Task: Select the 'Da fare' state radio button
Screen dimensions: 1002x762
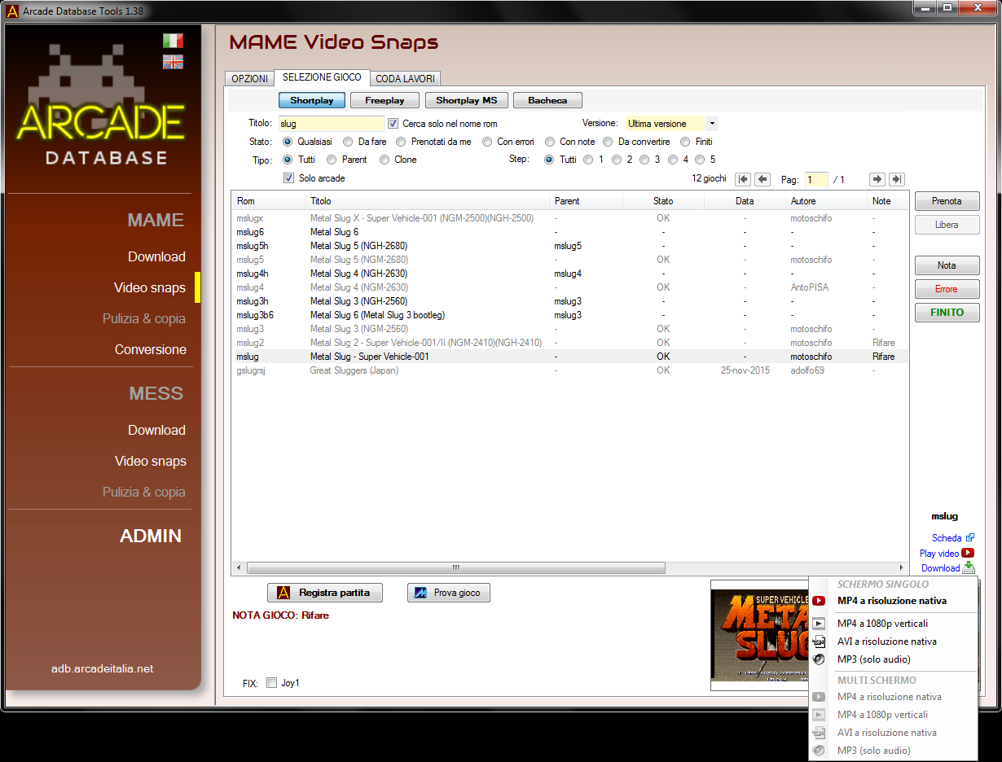Action: click(348, 142)
